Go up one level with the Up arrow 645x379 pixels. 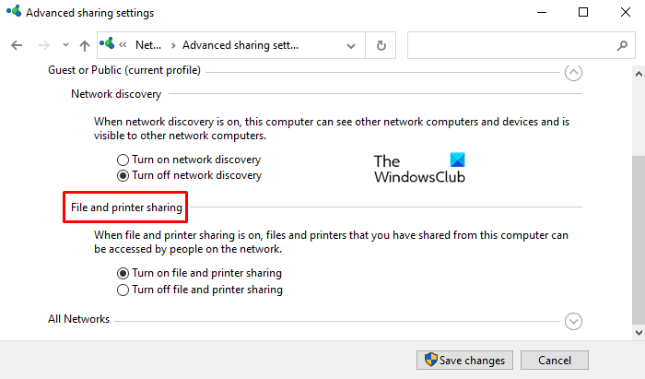tap(85, 45)
